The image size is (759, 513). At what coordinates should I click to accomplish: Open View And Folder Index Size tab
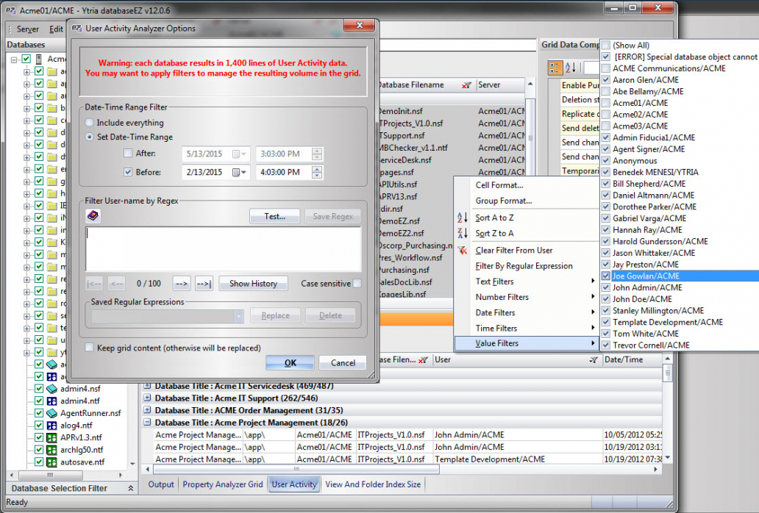pos(373,484)
